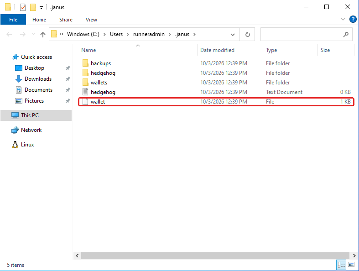Switch to the View ribbon tab
The height and width of the screenshot is (271, 359).
[x=91, y=20]
